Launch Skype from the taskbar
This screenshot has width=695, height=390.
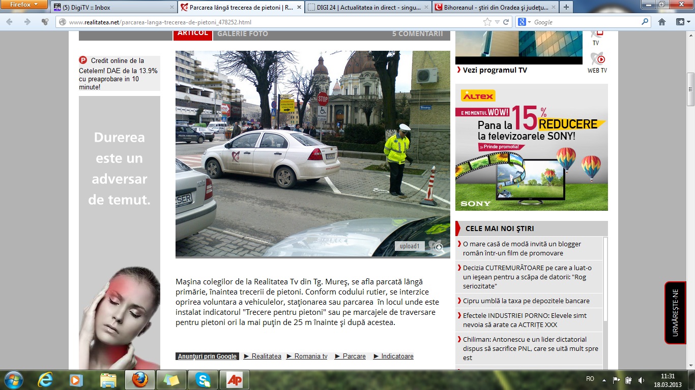coord(203,380)
